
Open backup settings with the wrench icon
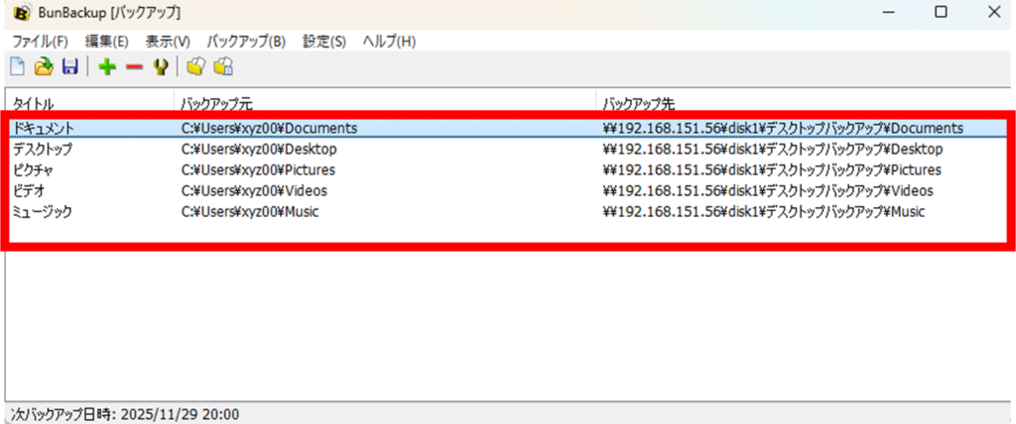[161, 66]
